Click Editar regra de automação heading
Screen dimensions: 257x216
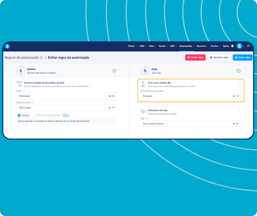[69, 58]
